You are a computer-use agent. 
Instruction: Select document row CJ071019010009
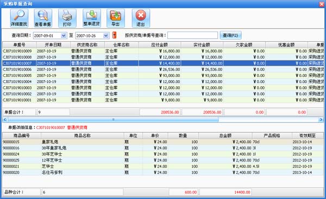[163, 51]
